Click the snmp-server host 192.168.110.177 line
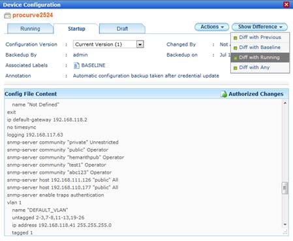Image resolution: width=293 pixels, height=241 pixels. coord(63,187)
